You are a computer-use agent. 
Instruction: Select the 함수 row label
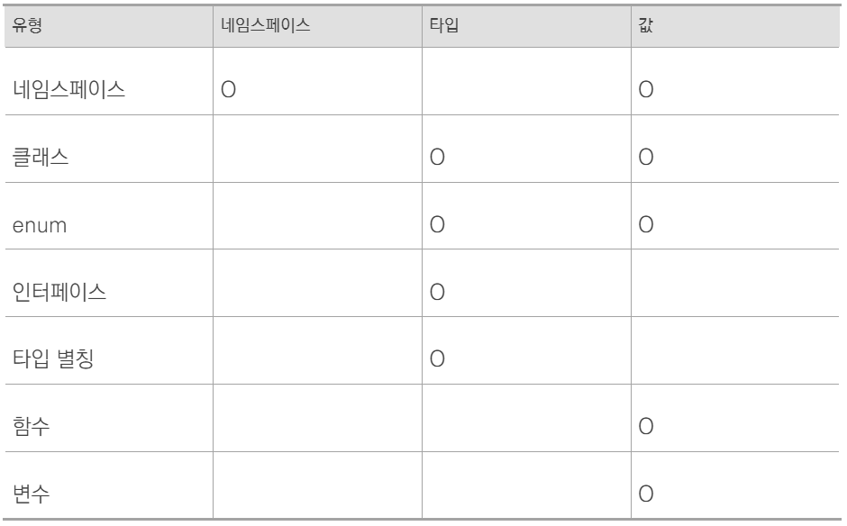32,426
